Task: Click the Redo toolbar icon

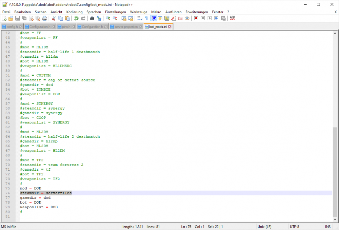Action: [x=83, y=18]
